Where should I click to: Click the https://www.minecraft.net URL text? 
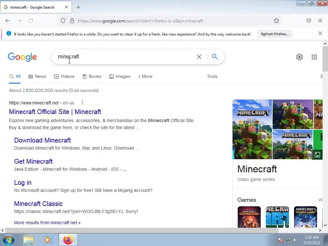coord(34,103)
